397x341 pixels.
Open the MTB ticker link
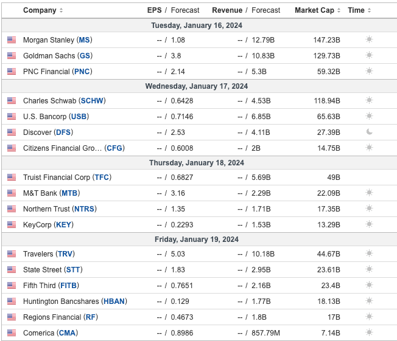pyautogui.click(x=69, y=193)
